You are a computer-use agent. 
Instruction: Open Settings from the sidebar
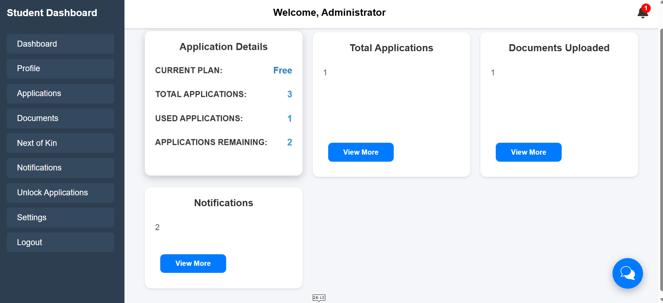[60, 217]
